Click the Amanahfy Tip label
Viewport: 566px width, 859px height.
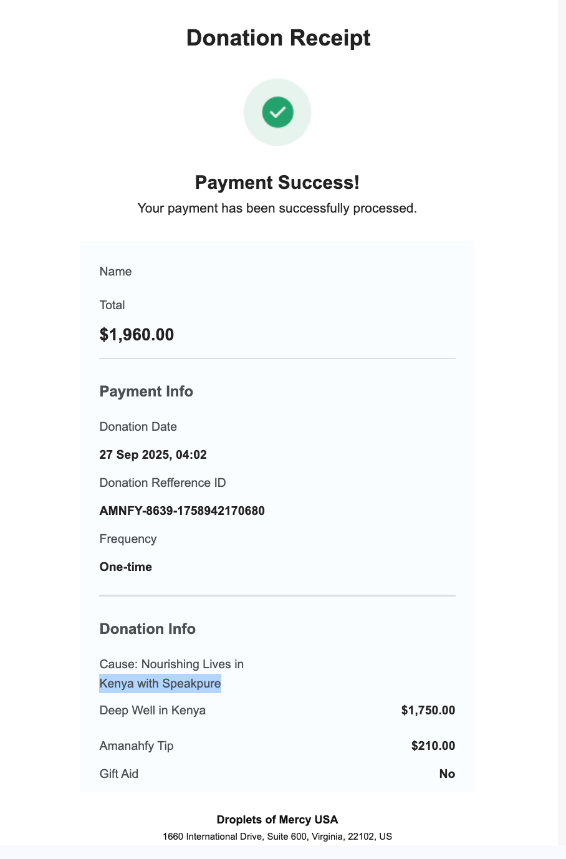[x=137, y=746]
